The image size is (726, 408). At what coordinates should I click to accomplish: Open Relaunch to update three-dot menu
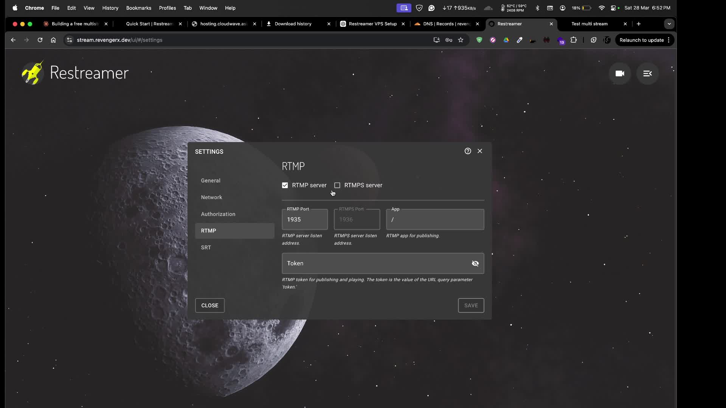[x=669, y=40]
